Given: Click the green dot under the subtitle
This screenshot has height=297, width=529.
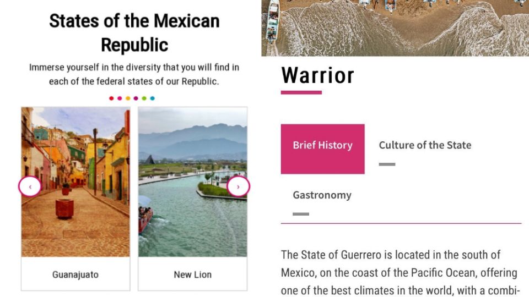Looking at the screenshot, I should (144, 98).
